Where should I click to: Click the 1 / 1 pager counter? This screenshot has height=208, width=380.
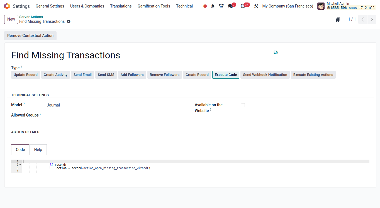(x=352, y=19)
